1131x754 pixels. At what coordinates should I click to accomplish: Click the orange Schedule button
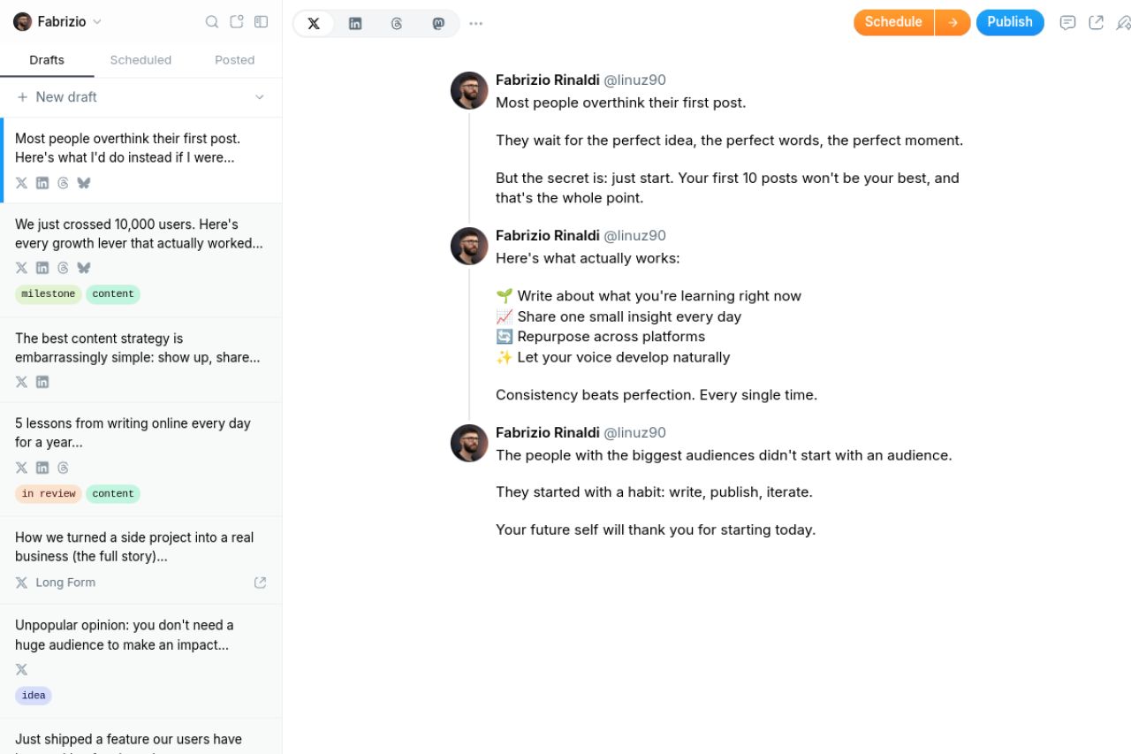click(893, 23)
